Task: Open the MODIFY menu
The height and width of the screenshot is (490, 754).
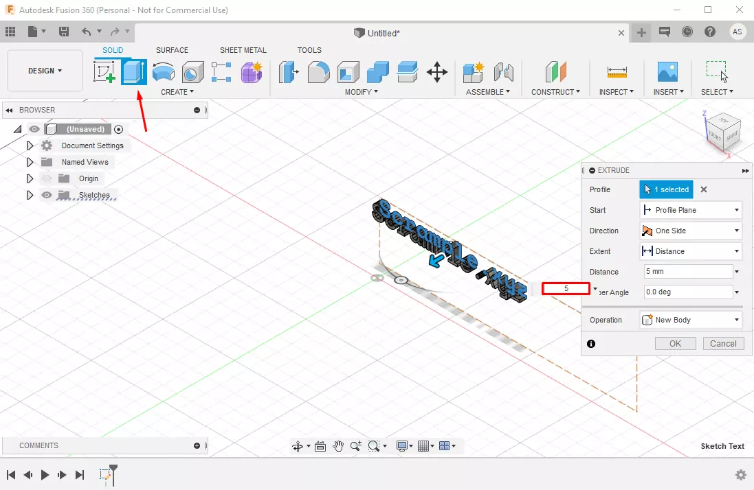Action: (x=361, y=92)
